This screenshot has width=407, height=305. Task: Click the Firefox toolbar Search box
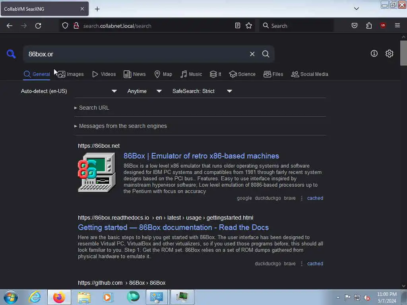[x=297, y=26]
